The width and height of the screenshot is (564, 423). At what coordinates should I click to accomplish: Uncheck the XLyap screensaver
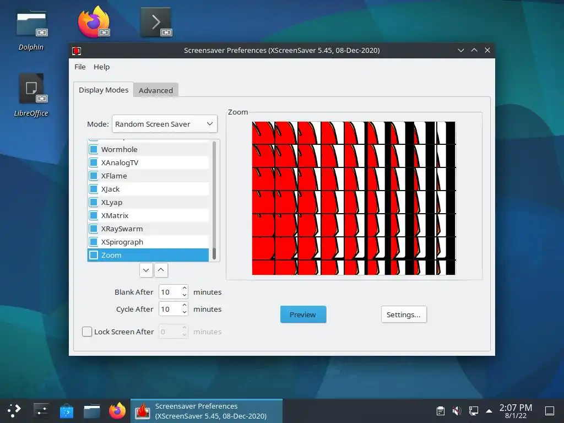[94, 202]
